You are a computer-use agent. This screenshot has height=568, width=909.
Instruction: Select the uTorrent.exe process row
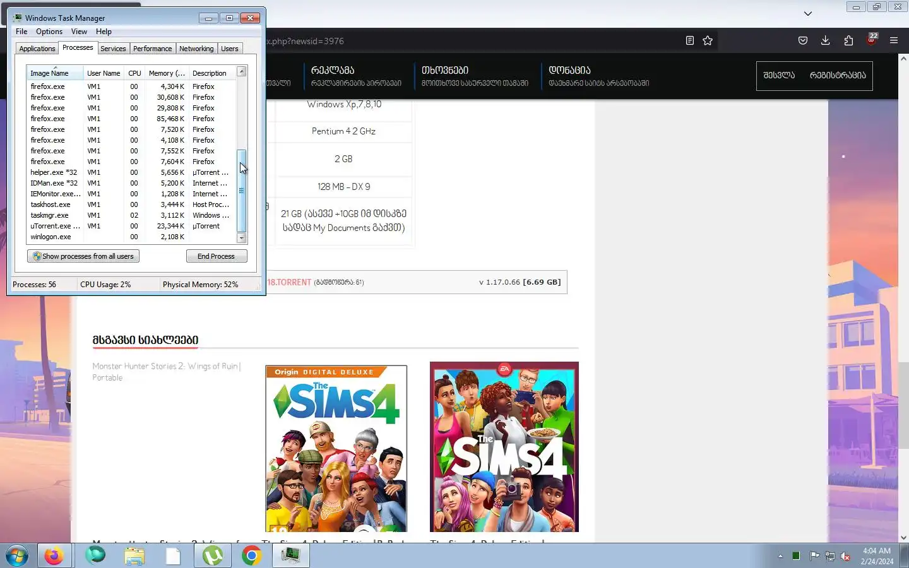[131, 226]
